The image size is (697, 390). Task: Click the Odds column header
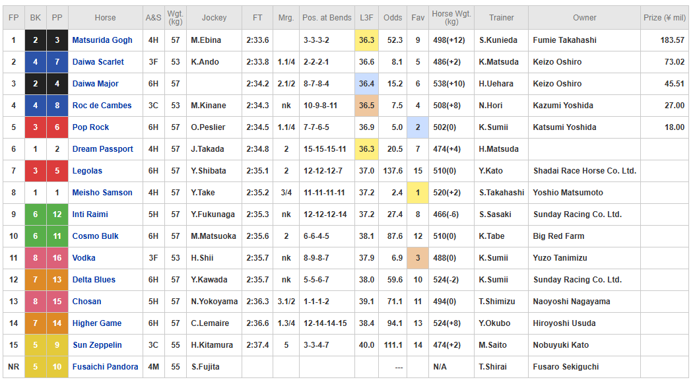pos(393,18)
